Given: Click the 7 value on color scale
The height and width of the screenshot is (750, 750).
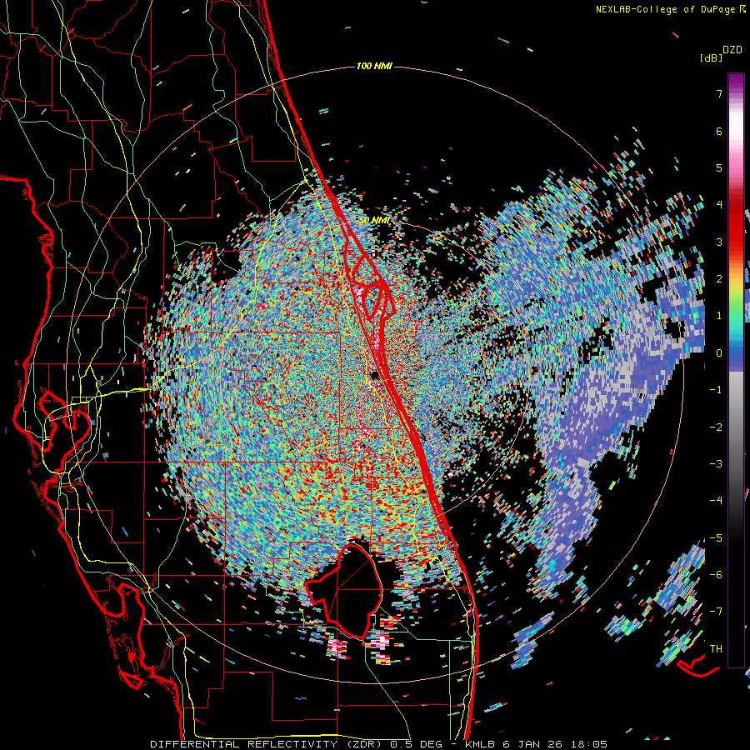Looking at the screenshot, I should point(719,93).
